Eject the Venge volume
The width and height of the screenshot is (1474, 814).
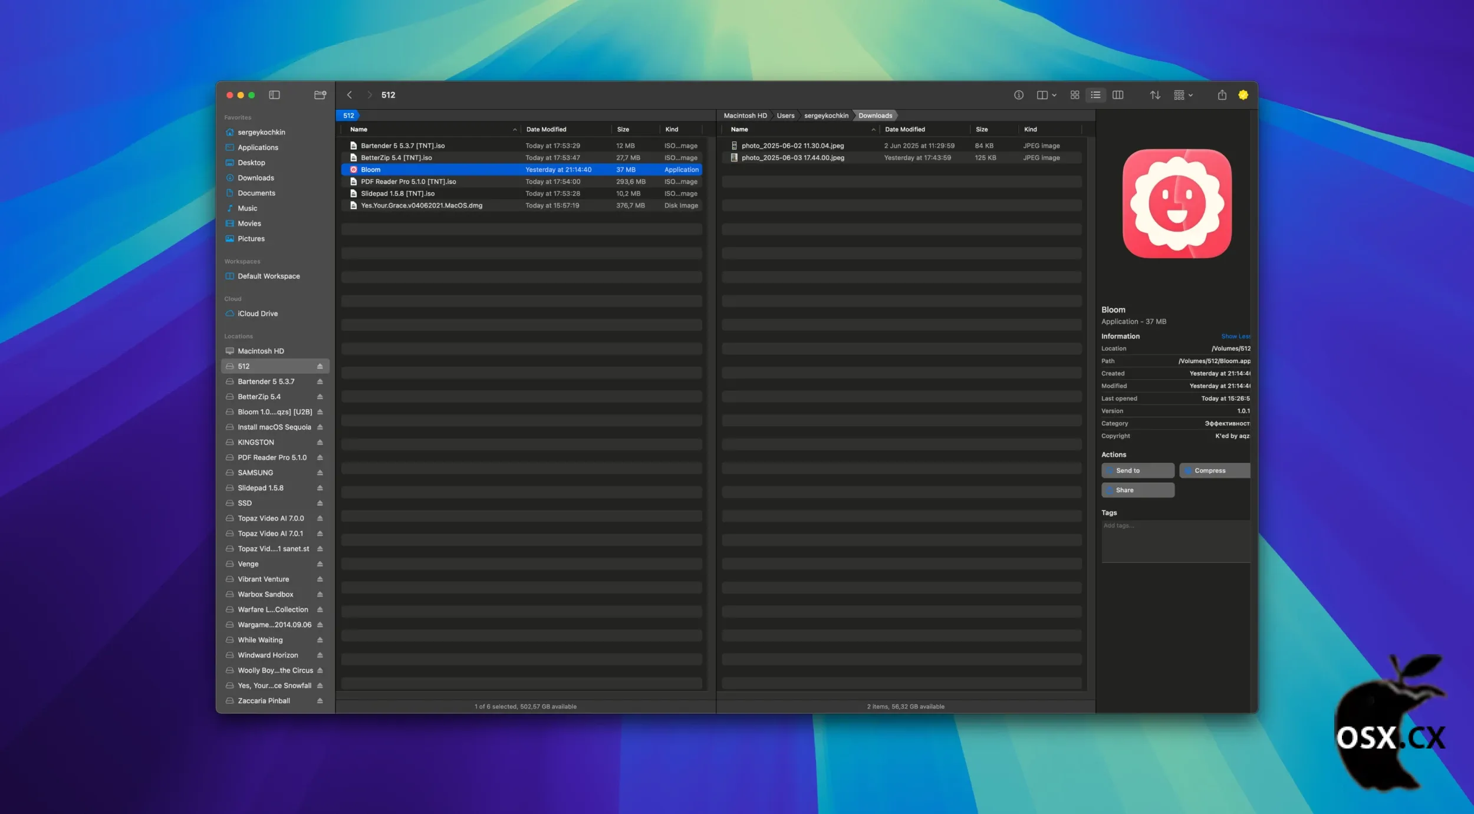click(x=320, y=564)
